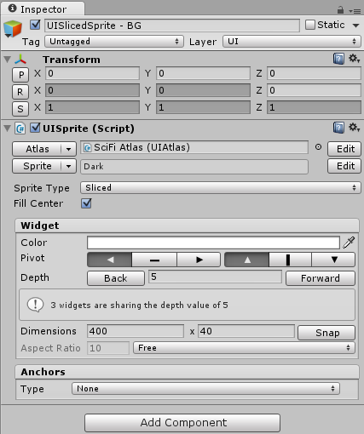Click the color eyedropper picker icon

point(349,243)
